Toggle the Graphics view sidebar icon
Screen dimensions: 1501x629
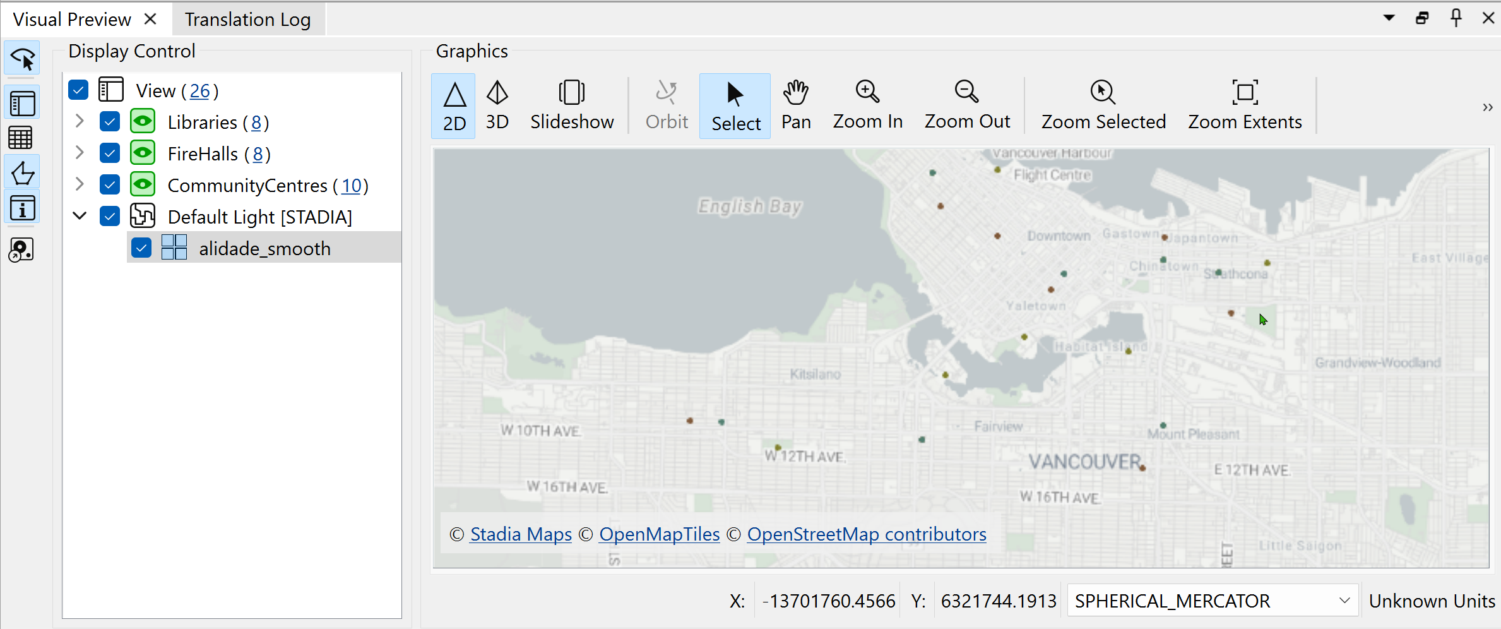point(23,172)
